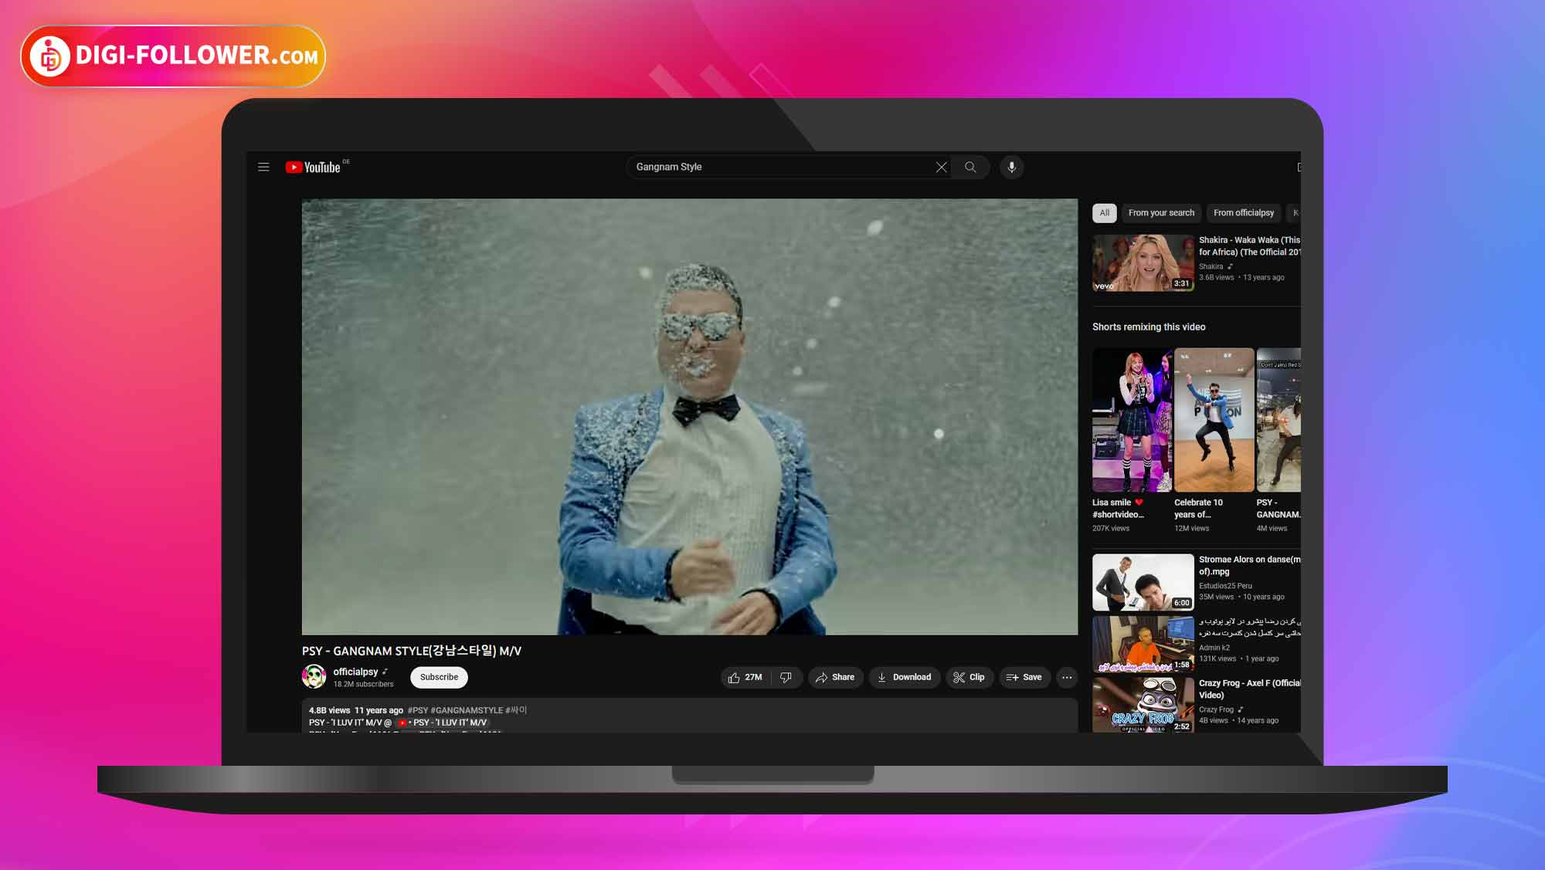The width and height of the screenshot is (1545, 870).
Task: Click the magnifier search button
Action: point(970,167)
